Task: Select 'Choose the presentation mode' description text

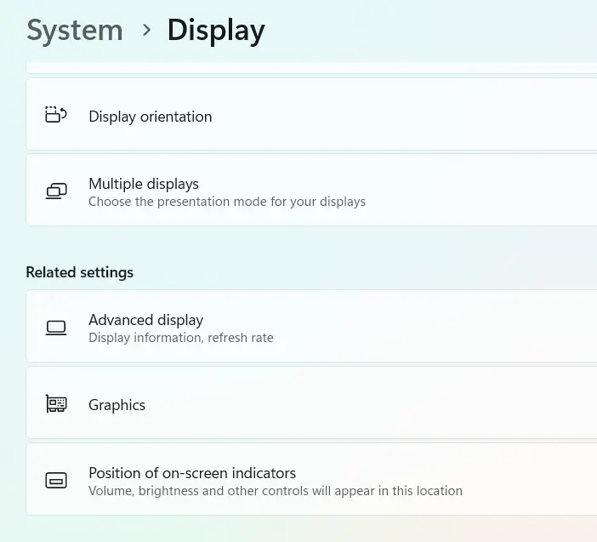Action: tap(227, 203)
